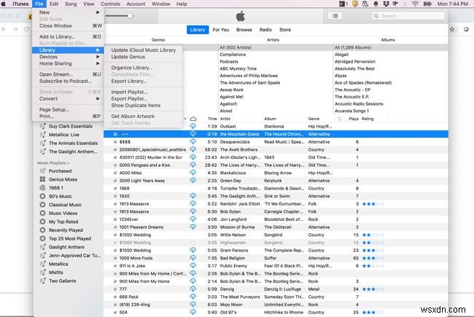Open the Home Sharing submenu
The image size is (474, 317).
point(68,63)
